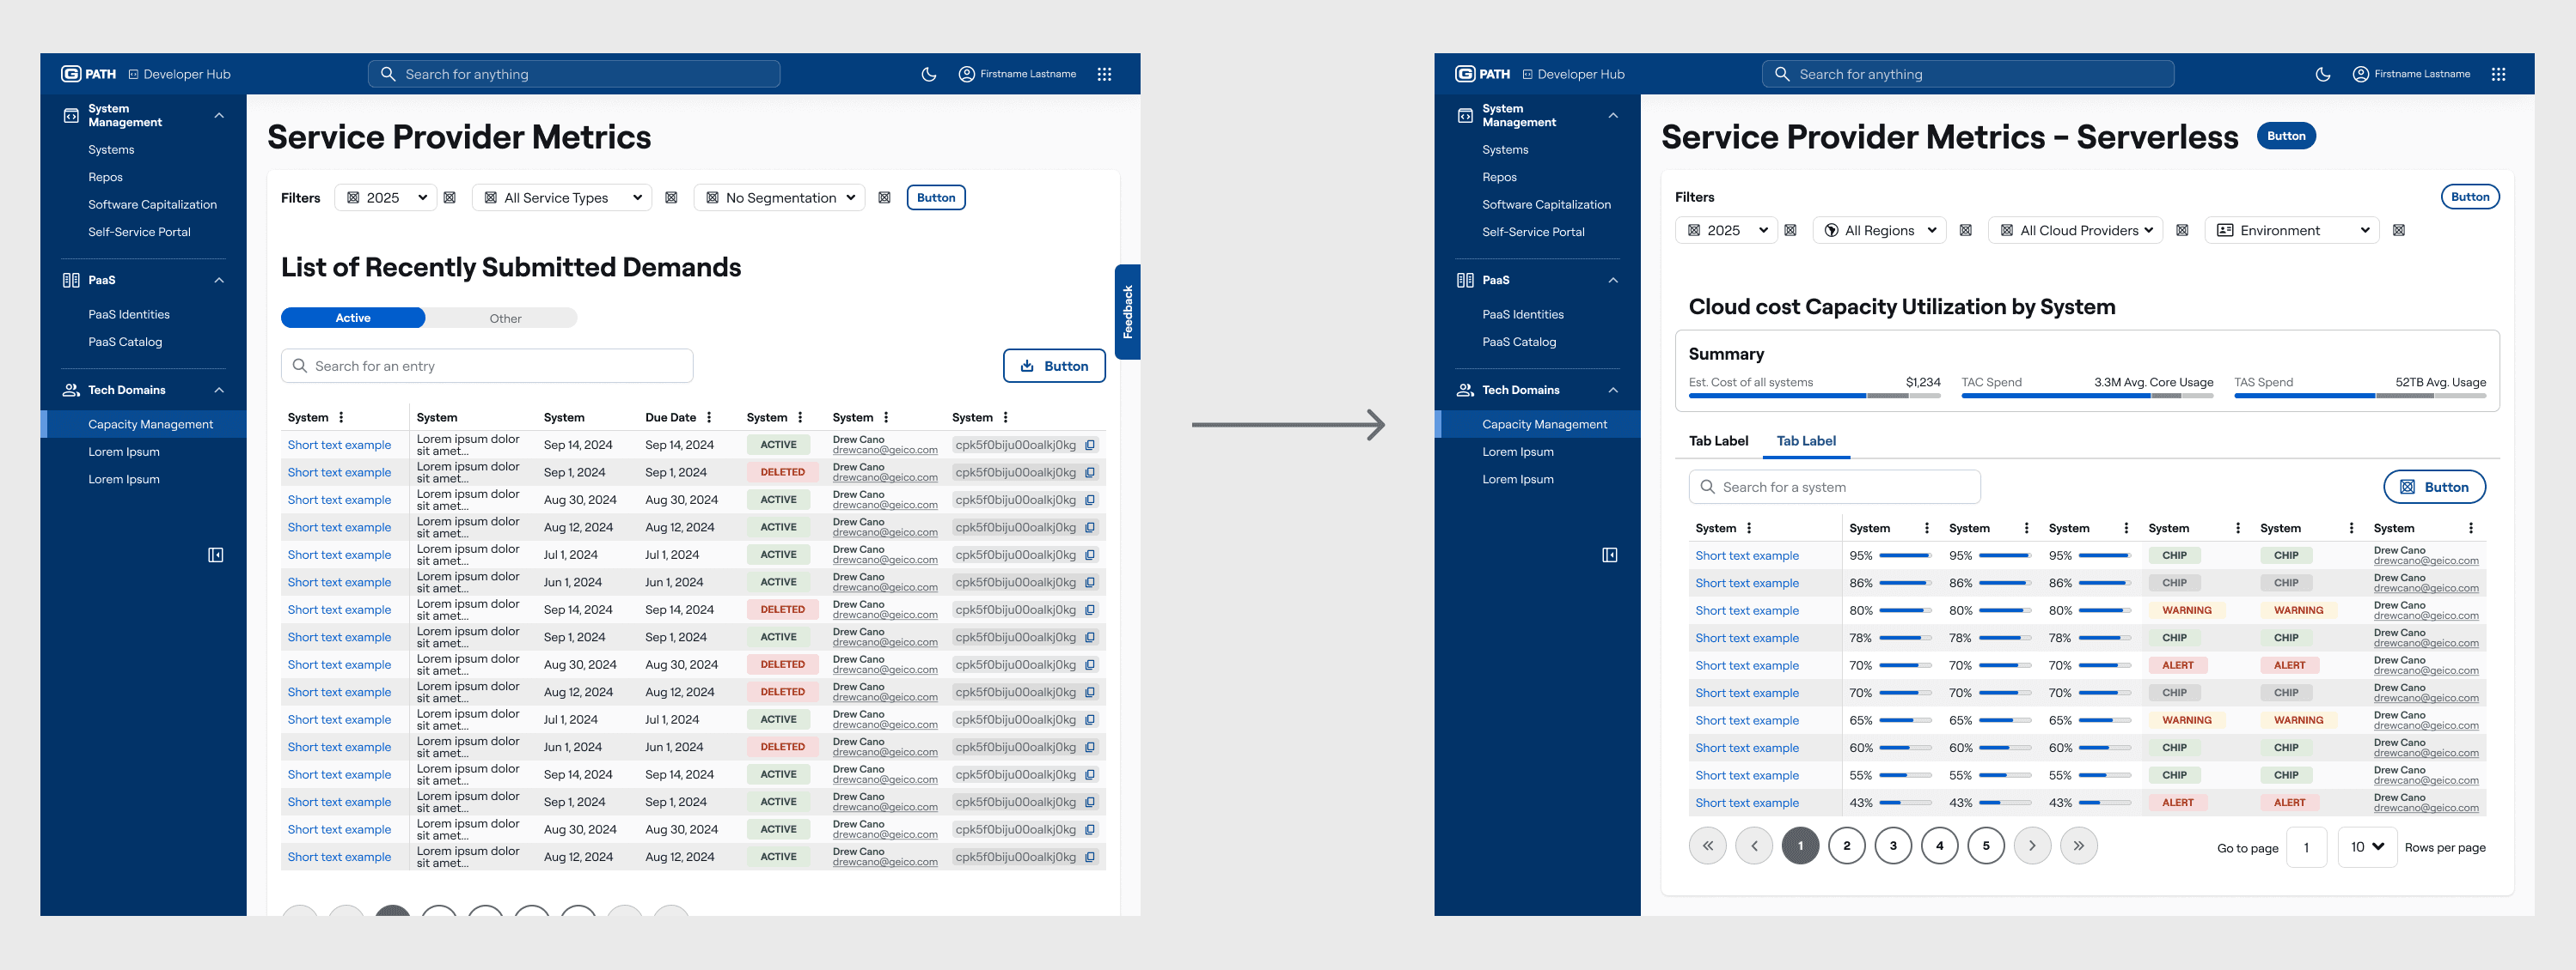This screenshot has height=970, width=2576.
Task: Click the icon right of the All Regions dropdown
Action: [x=1965, y=231]
